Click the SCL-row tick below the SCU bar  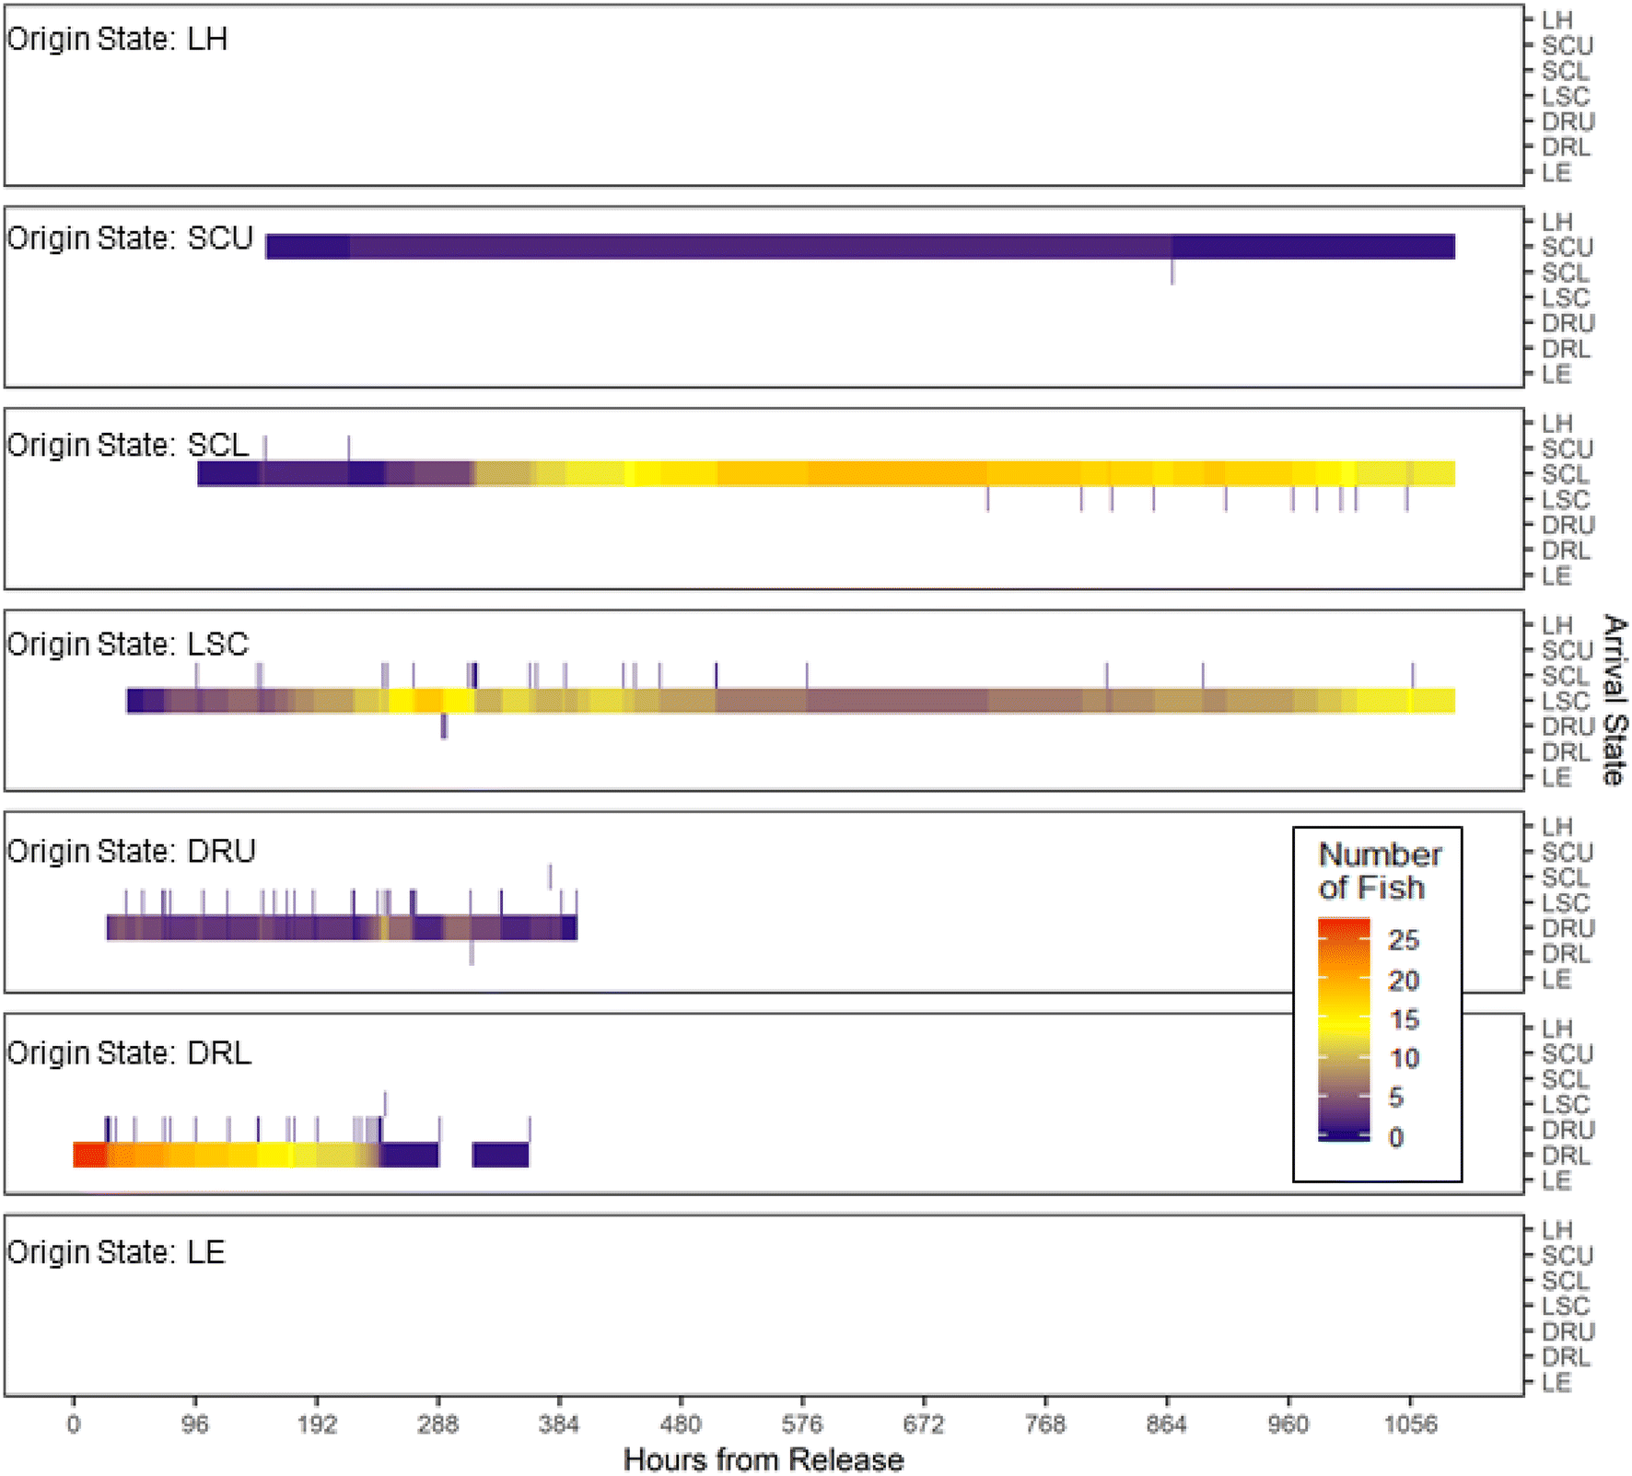coord(1172,273)
